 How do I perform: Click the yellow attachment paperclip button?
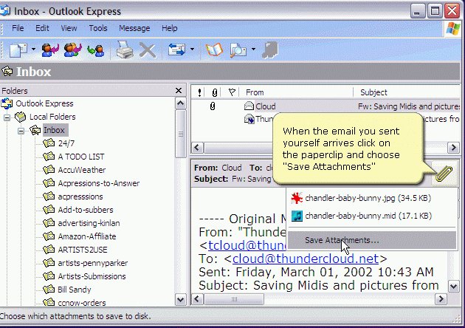444,174
